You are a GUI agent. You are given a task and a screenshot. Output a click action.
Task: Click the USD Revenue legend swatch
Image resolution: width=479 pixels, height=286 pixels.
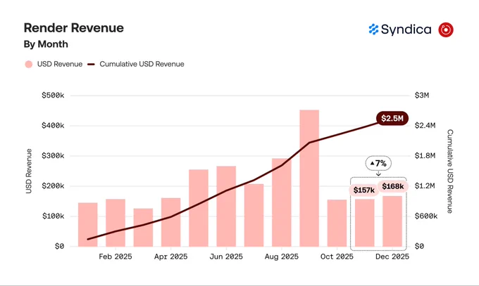tap(29, 65)
